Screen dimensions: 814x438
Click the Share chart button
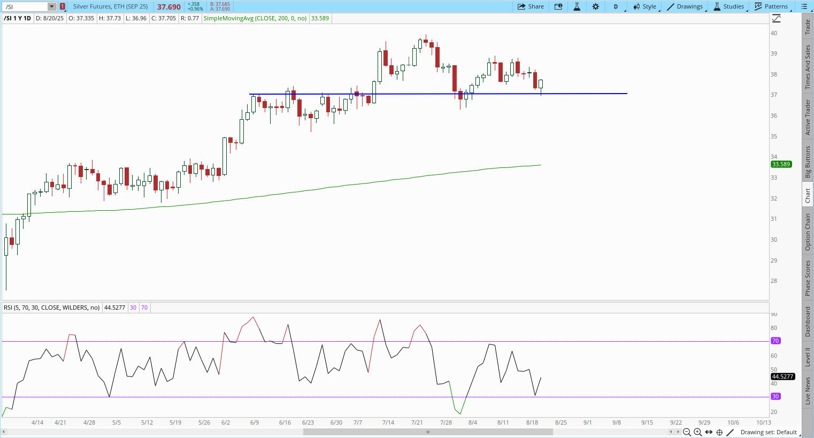[531, 6]
